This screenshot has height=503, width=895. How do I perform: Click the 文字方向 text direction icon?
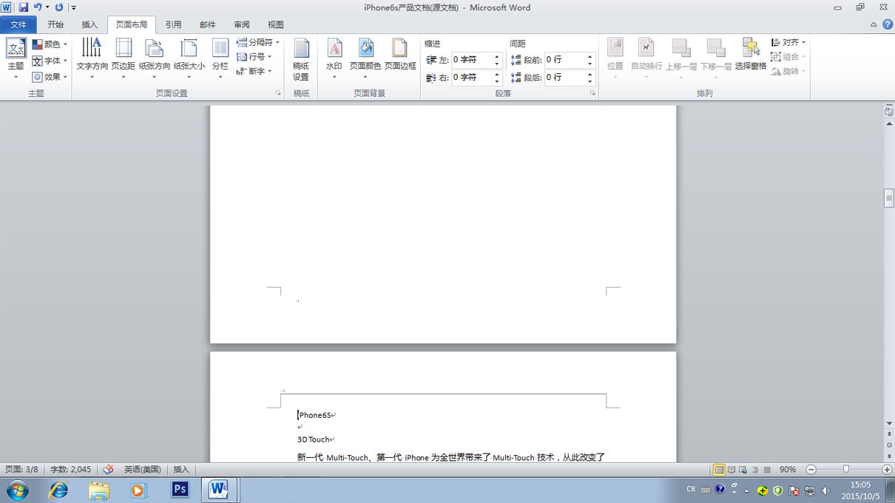point(92,48)
